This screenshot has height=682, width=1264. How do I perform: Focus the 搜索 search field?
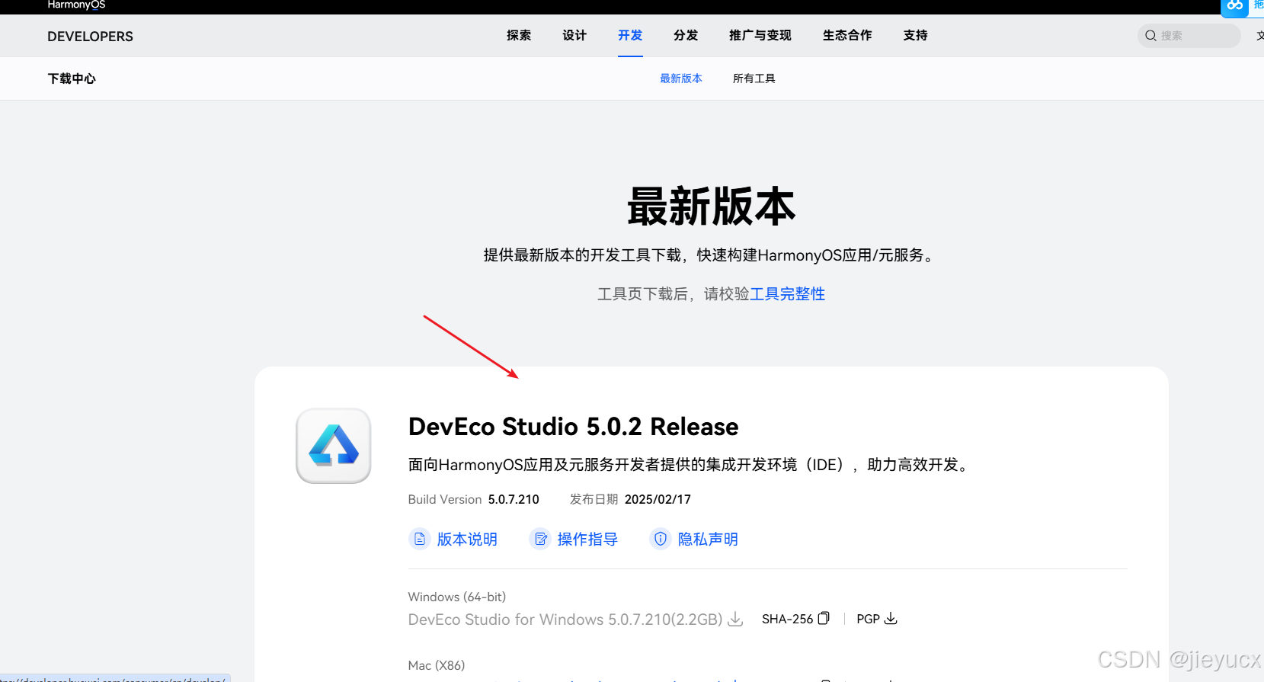click(1189, 36)
